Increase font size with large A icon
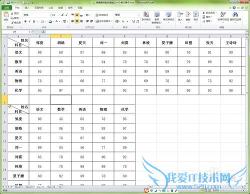The width and height of the screenshot is (250, 194). (x=62, y=15)
